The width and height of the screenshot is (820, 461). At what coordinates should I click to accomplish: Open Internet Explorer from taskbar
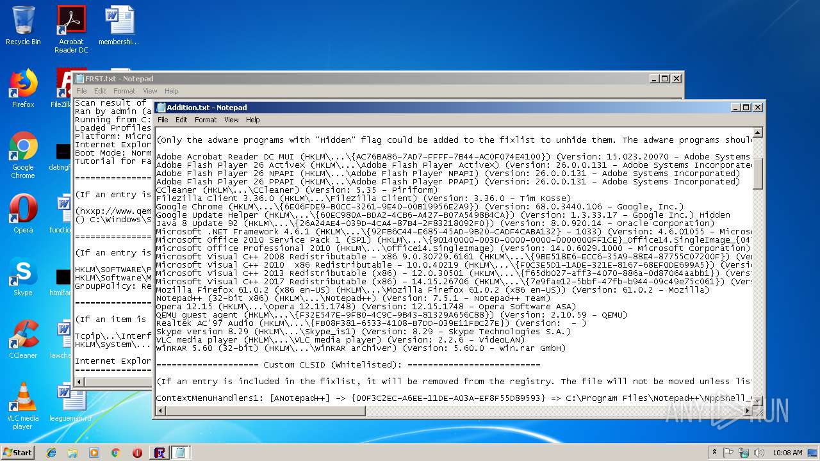click(x=51, y=453)
